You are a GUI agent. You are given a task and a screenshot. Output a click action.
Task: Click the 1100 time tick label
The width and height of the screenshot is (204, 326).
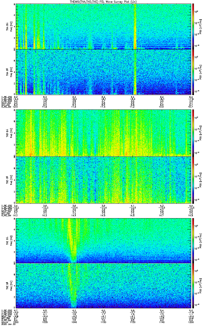coord(103,322)
